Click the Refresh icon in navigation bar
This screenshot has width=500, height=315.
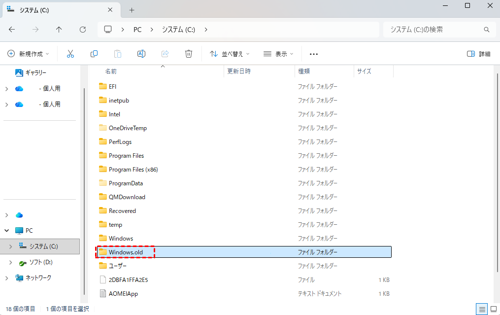click(83, 30)
